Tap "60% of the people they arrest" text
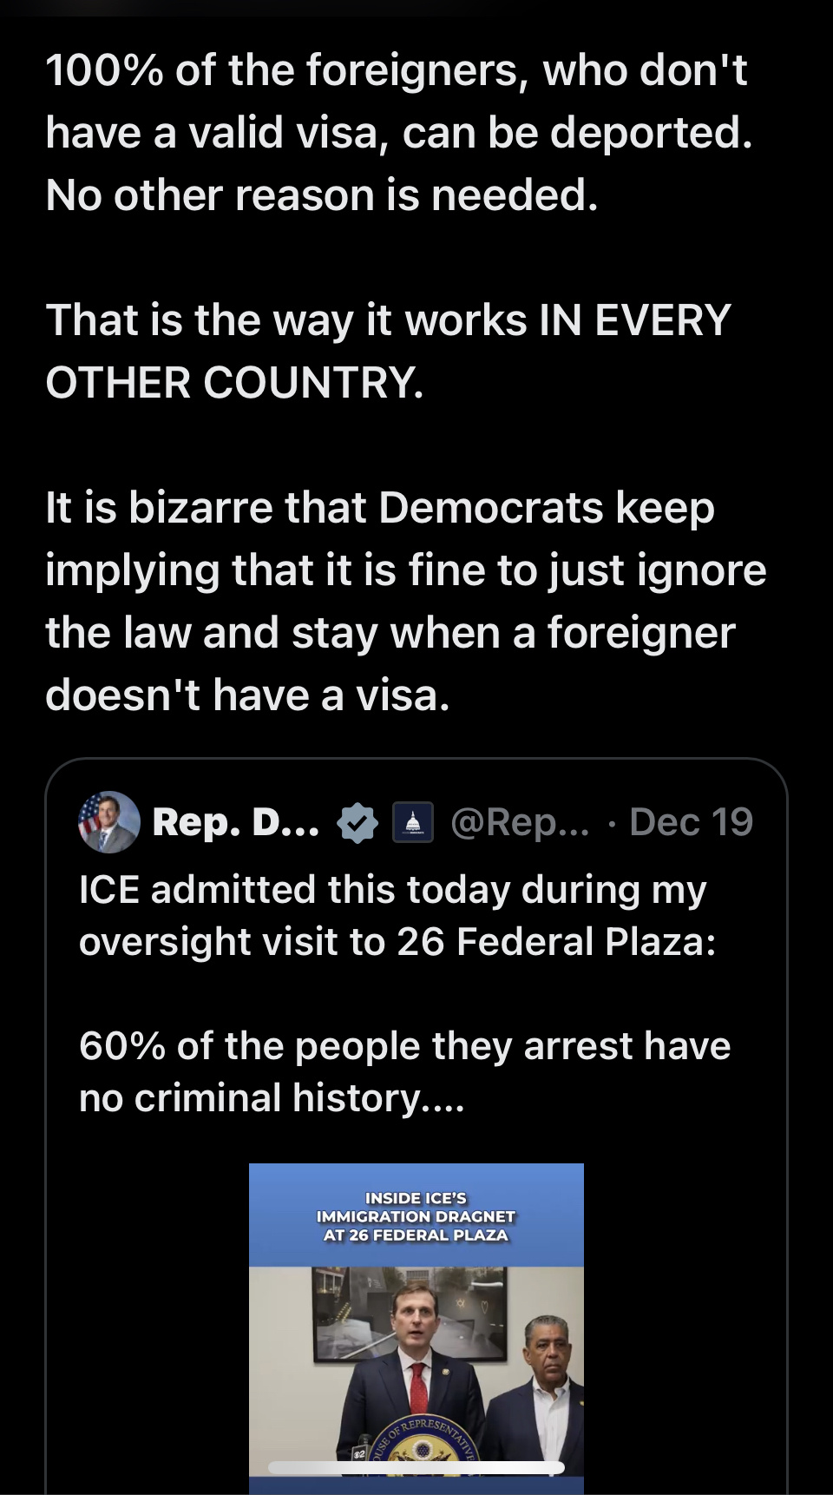 (x=404, y=1046)
